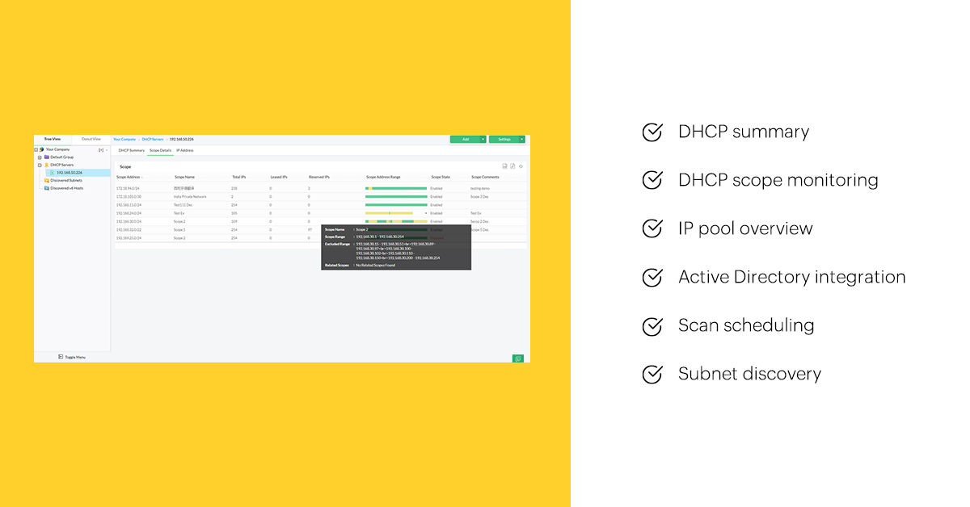Click the export/save icon above the scope table
The image size is (970, 507).
click(504, 166)
